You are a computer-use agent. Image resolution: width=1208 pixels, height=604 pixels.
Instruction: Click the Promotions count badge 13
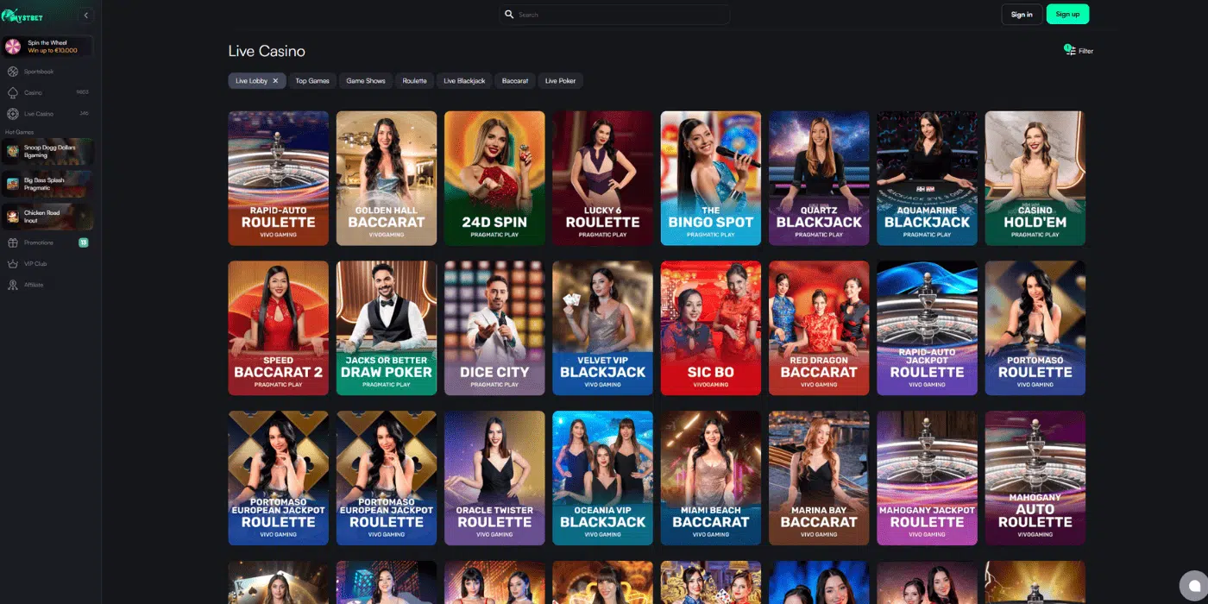[84, 242]
